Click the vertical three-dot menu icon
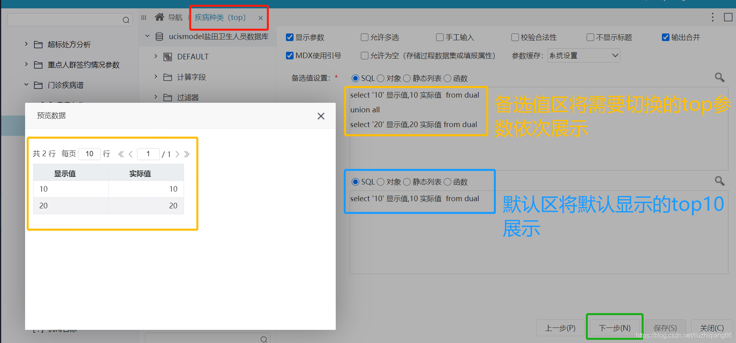Viewport: 736px width, 343px height. (x=713, y=17)
